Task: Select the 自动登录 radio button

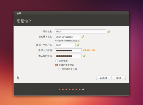Action: 56,61
